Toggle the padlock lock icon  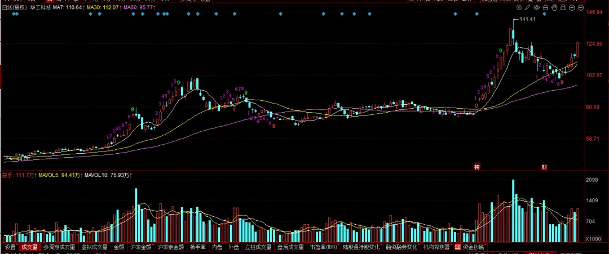coord(563,7)
